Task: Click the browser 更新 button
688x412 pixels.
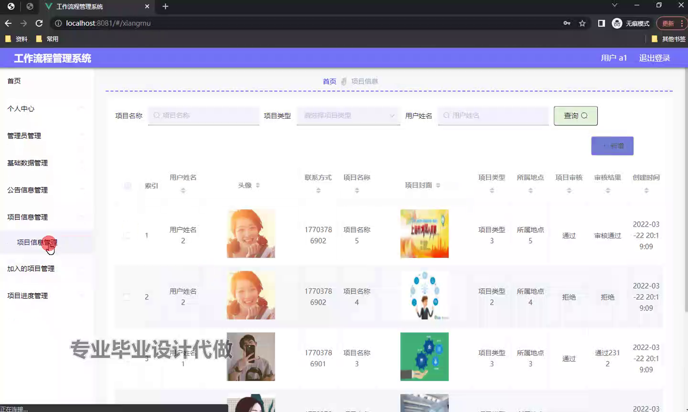Action: 668,23
